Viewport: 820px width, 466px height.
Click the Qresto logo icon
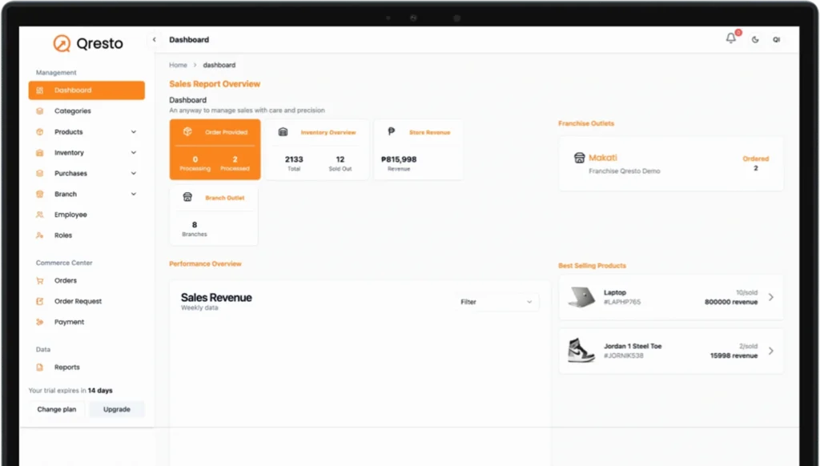point(62,43)
